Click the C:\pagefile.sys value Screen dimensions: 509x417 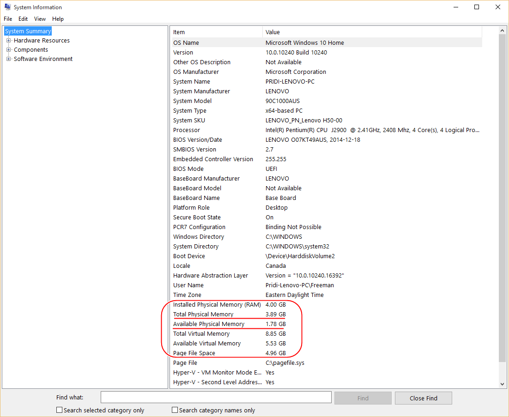tap(285, 363)
